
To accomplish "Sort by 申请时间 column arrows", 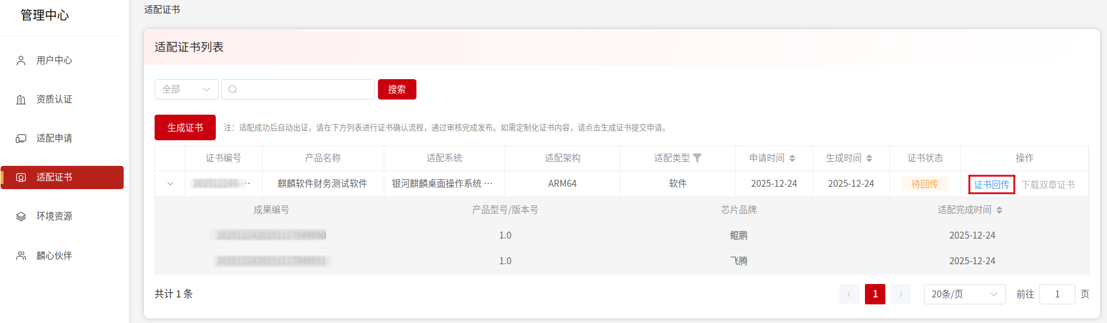I will pyautogui.click(x=792, y=158).
